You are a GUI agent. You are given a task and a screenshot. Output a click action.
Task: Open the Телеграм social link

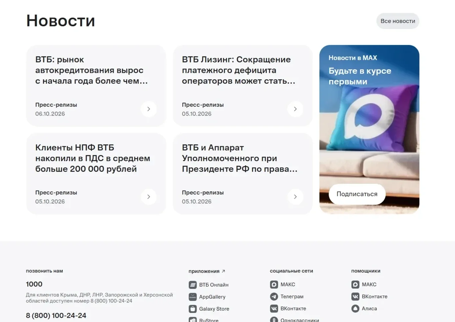point(292,296)
